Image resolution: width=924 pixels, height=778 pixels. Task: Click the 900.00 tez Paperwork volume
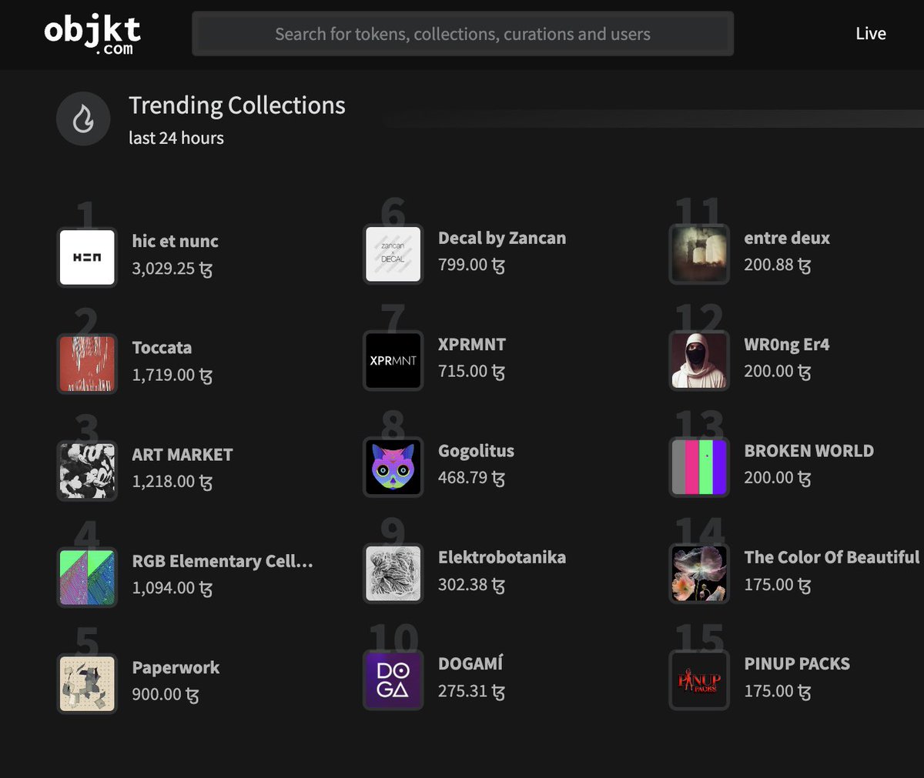click(166, 694)
